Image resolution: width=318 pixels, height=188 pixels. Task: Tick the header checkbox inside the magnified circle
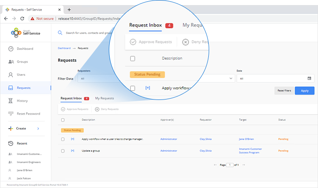(133, 58)
